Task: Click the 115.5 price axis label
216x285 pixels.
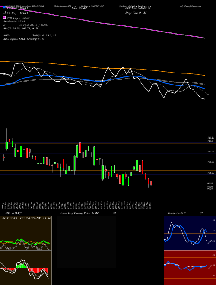Action: point(210,141)
